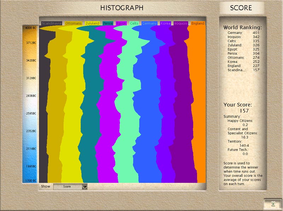
Task: Click the Score field in Show selector
Action: pos(67,187)
